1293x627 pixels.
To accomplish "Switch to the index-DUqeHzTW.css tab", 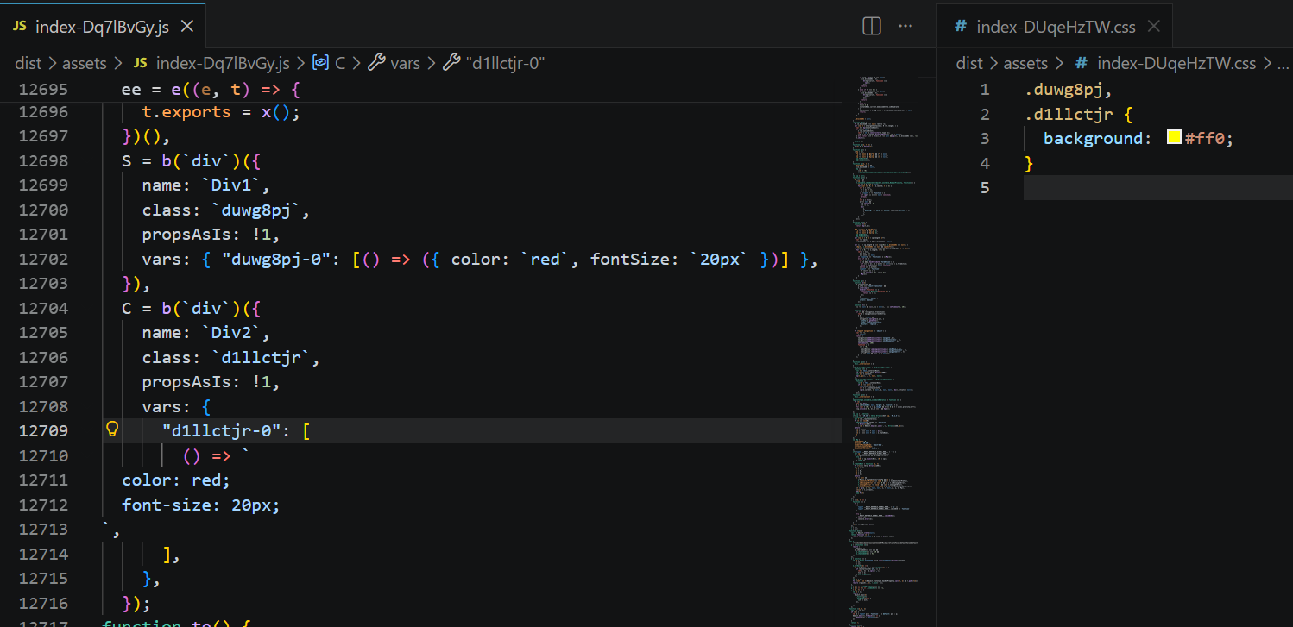I will click(x=1055, y=27).
